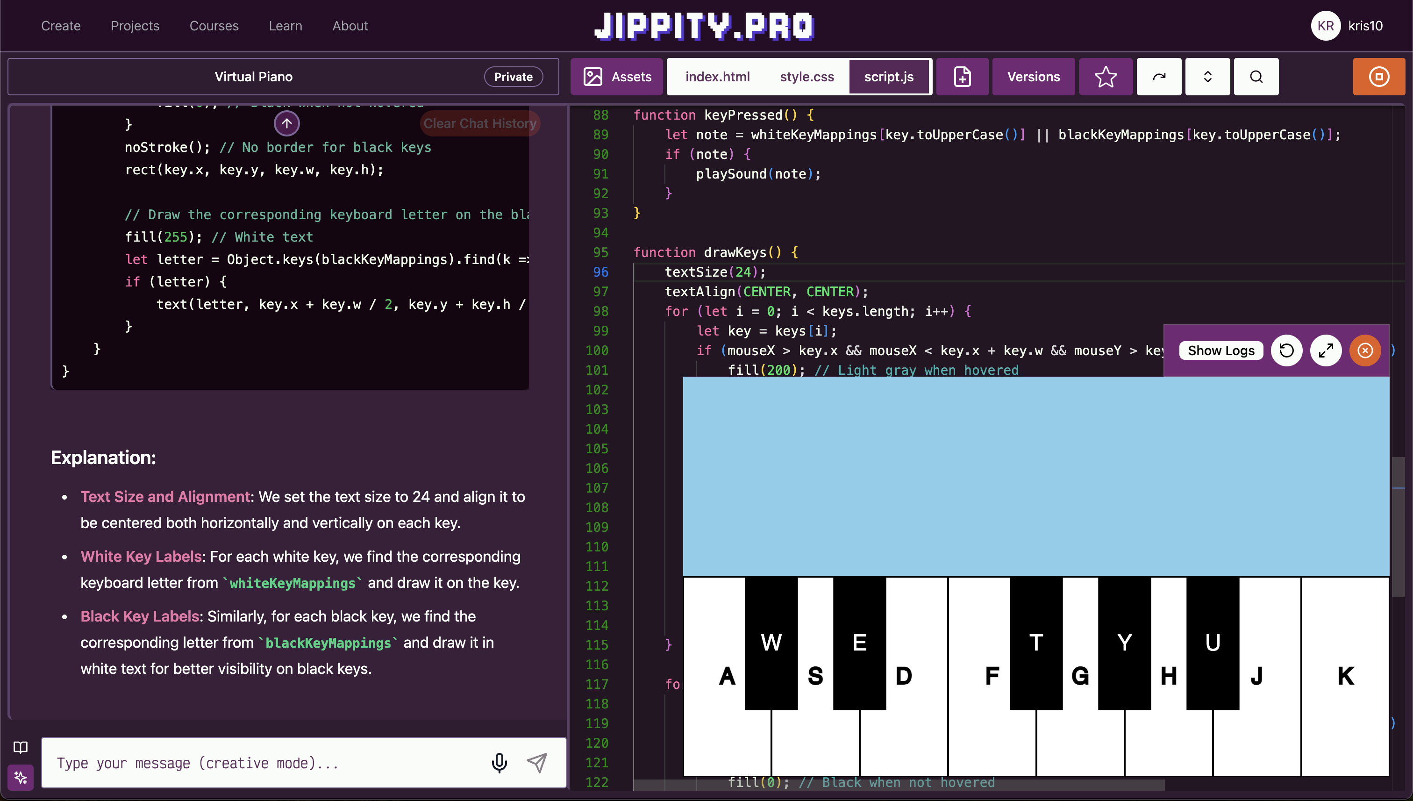Image resolution: width=1413 pixels, height=801 pixels.
Task: Click the microphone voice input icon
Action: click(499, 763)
